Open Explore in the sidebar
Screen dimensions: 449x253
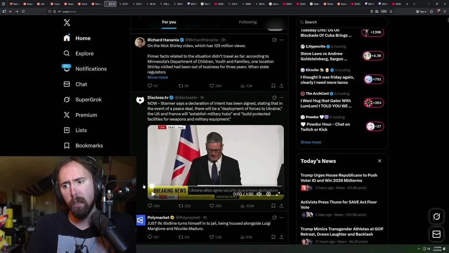tap(79, 53)
